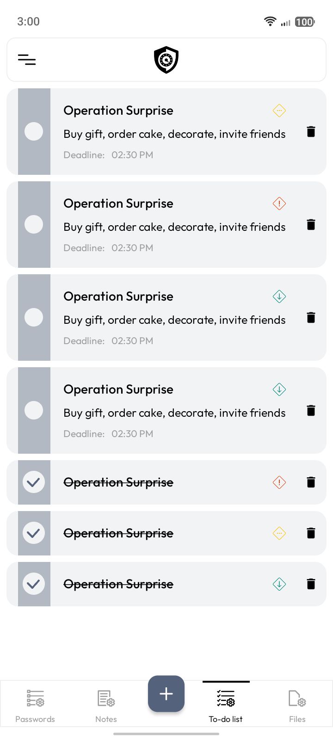Tap green low-priority icon on completed task

279,584
